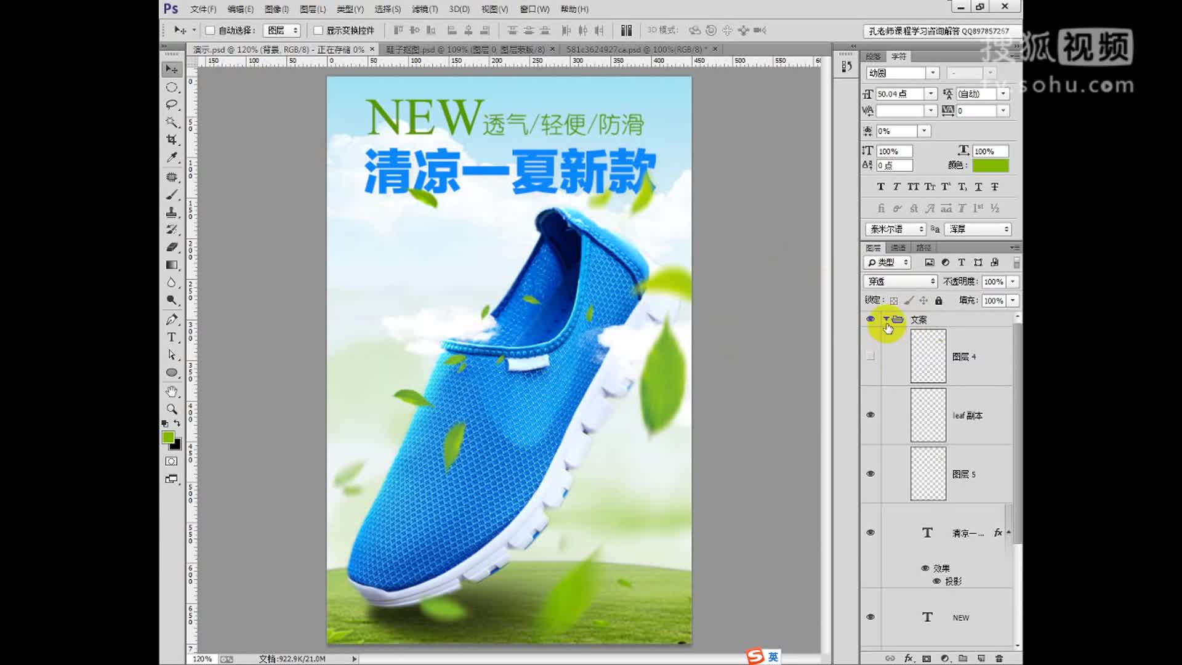Select the Move tool
The image size is (1182, 665).
pyautogui.click(x=172, y=69)
